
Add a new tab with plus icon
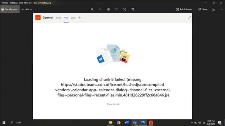click(x=79, y=18)
